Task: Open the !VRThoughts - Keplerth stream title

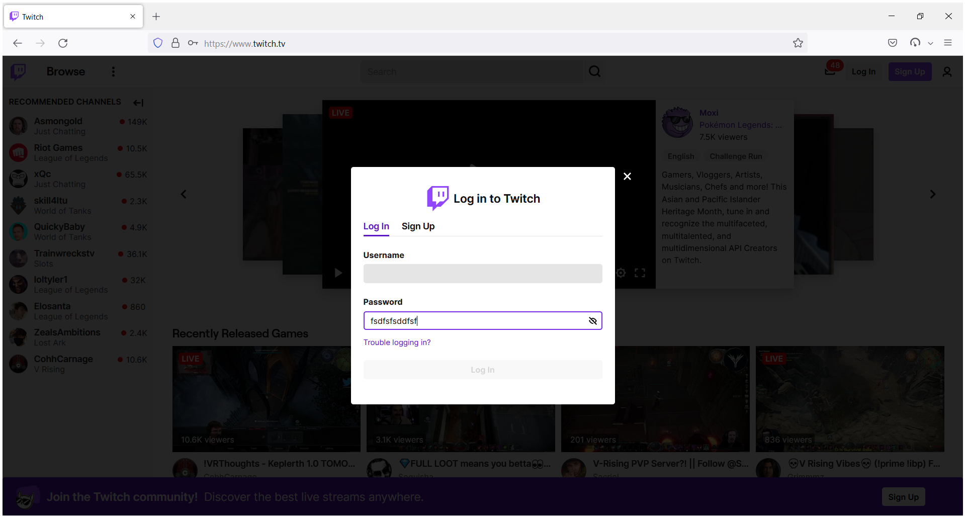Action: point(279,464)
